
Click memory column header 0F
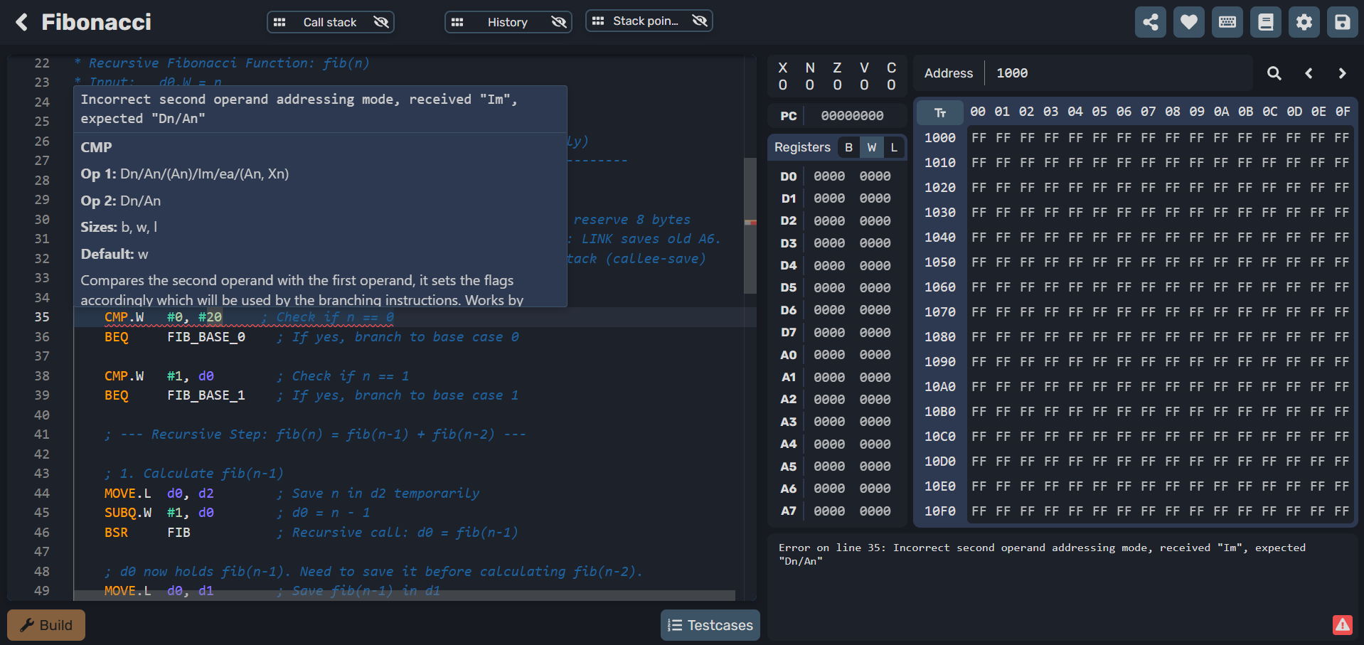point(1343,112)
